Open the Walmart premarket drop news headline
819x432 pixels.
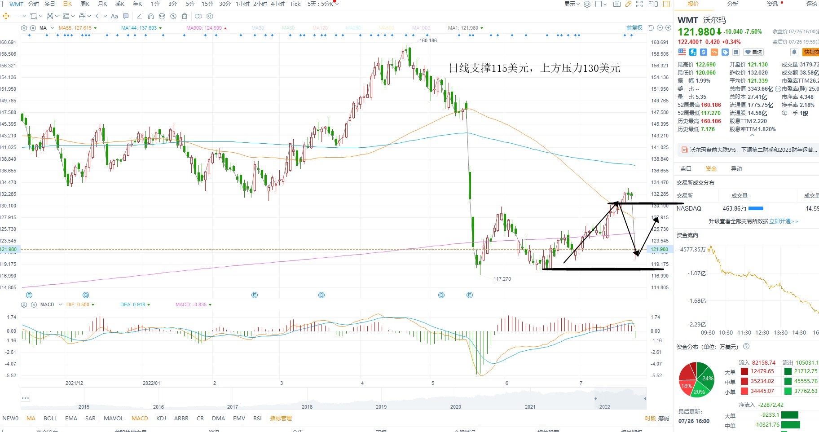[x=753, y=150]
